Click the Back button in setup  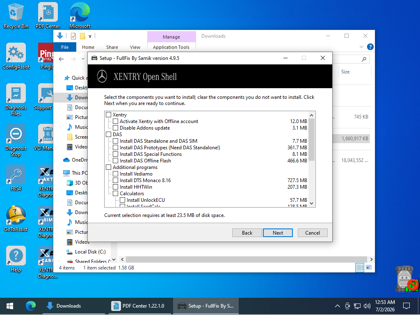point(247,233)
